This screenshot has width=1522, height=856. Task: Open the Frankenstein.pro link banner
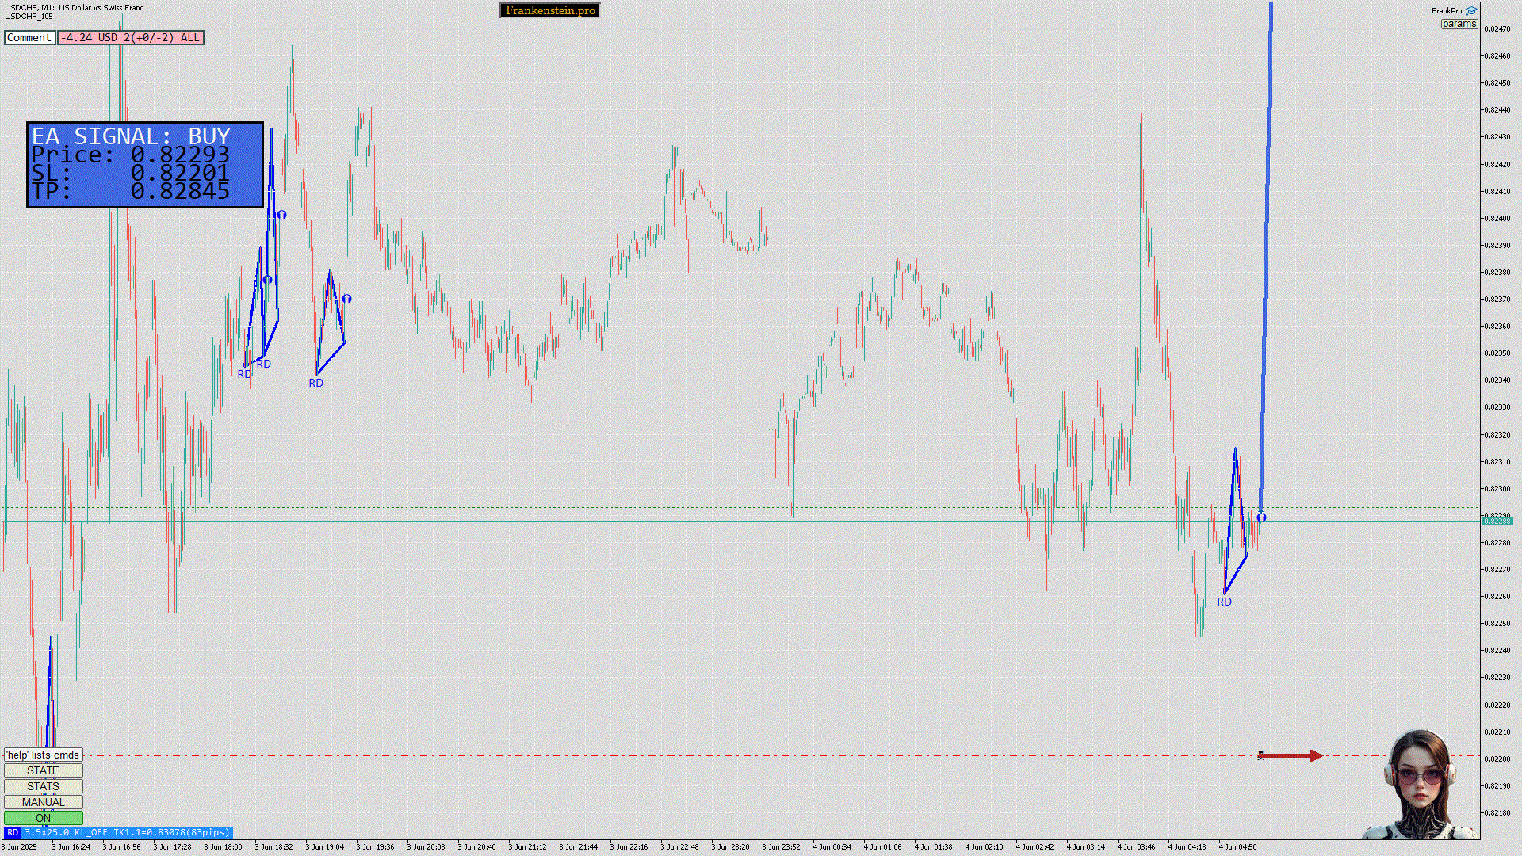tap(549, 10)
